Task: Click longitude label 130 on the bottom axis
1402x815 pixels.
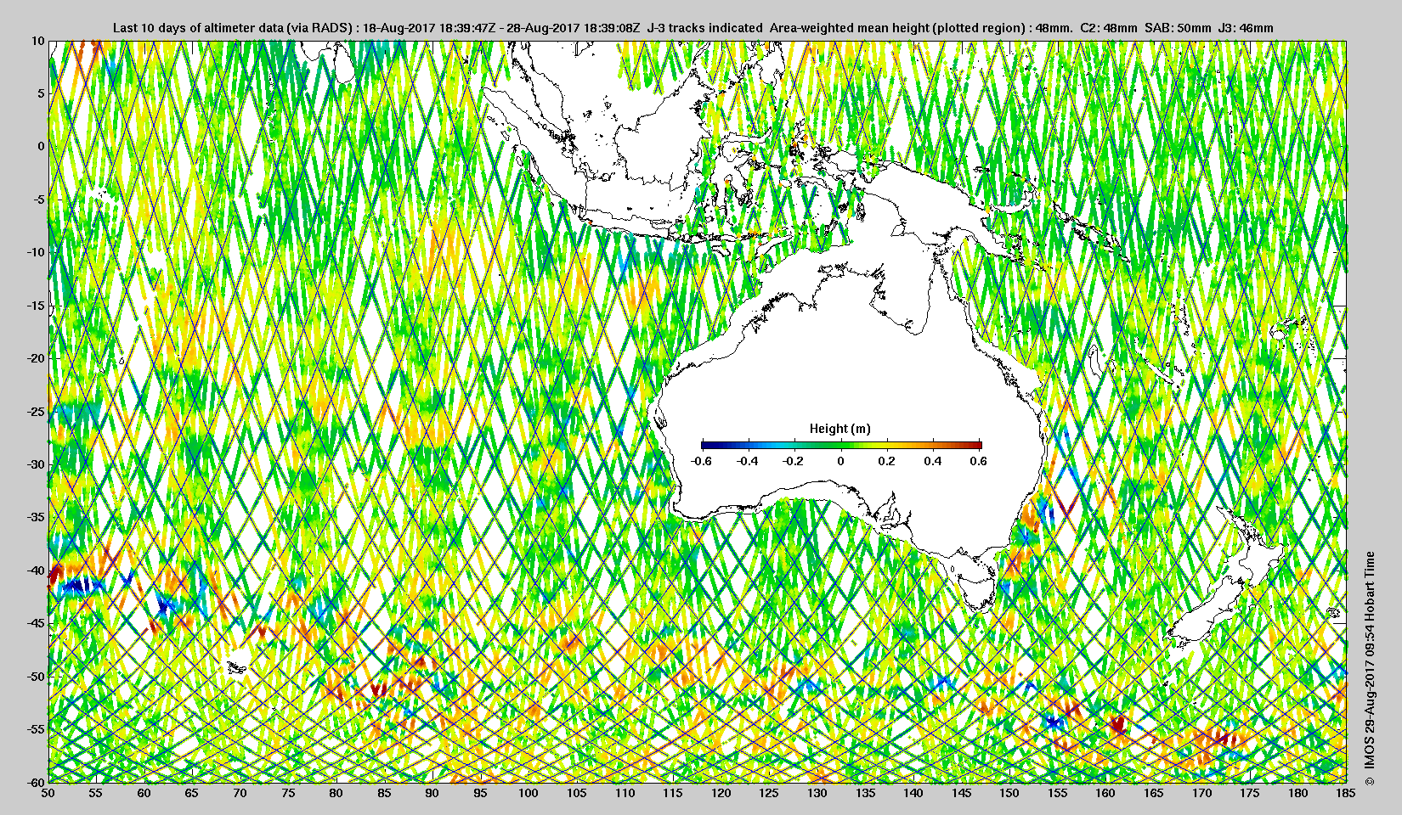Action: pyautogui.click(x=817, y=793)
